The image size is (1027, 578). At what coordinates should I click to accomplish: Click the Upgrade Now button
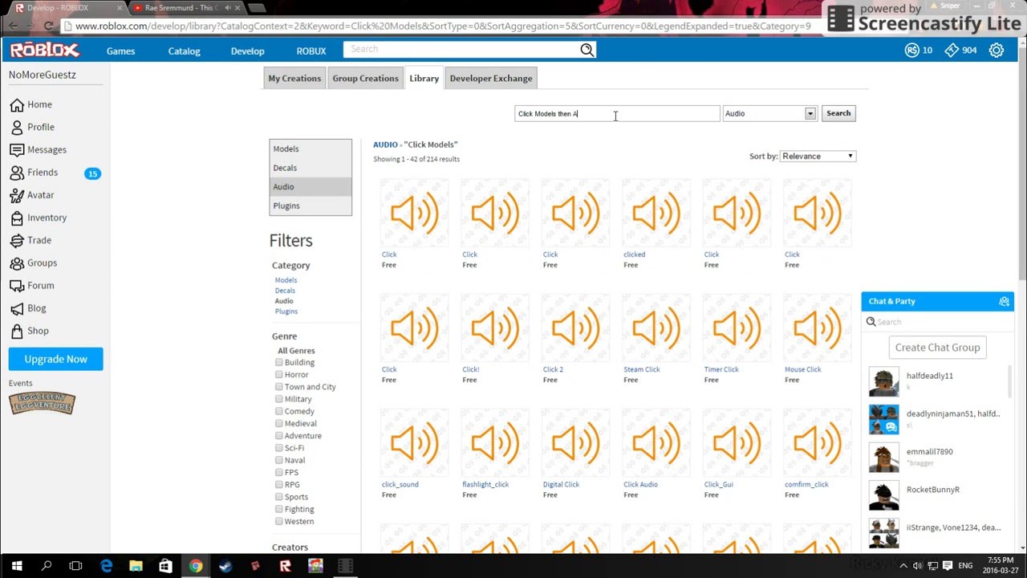tap(55, 359)
